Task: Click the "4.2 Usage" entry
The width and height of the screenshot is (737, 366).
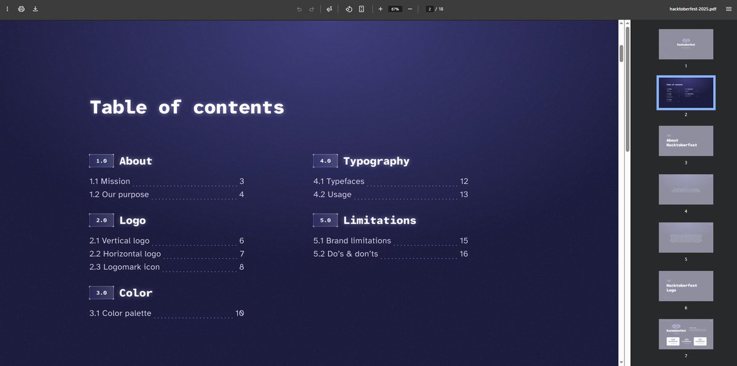Action: pos(332,194)
